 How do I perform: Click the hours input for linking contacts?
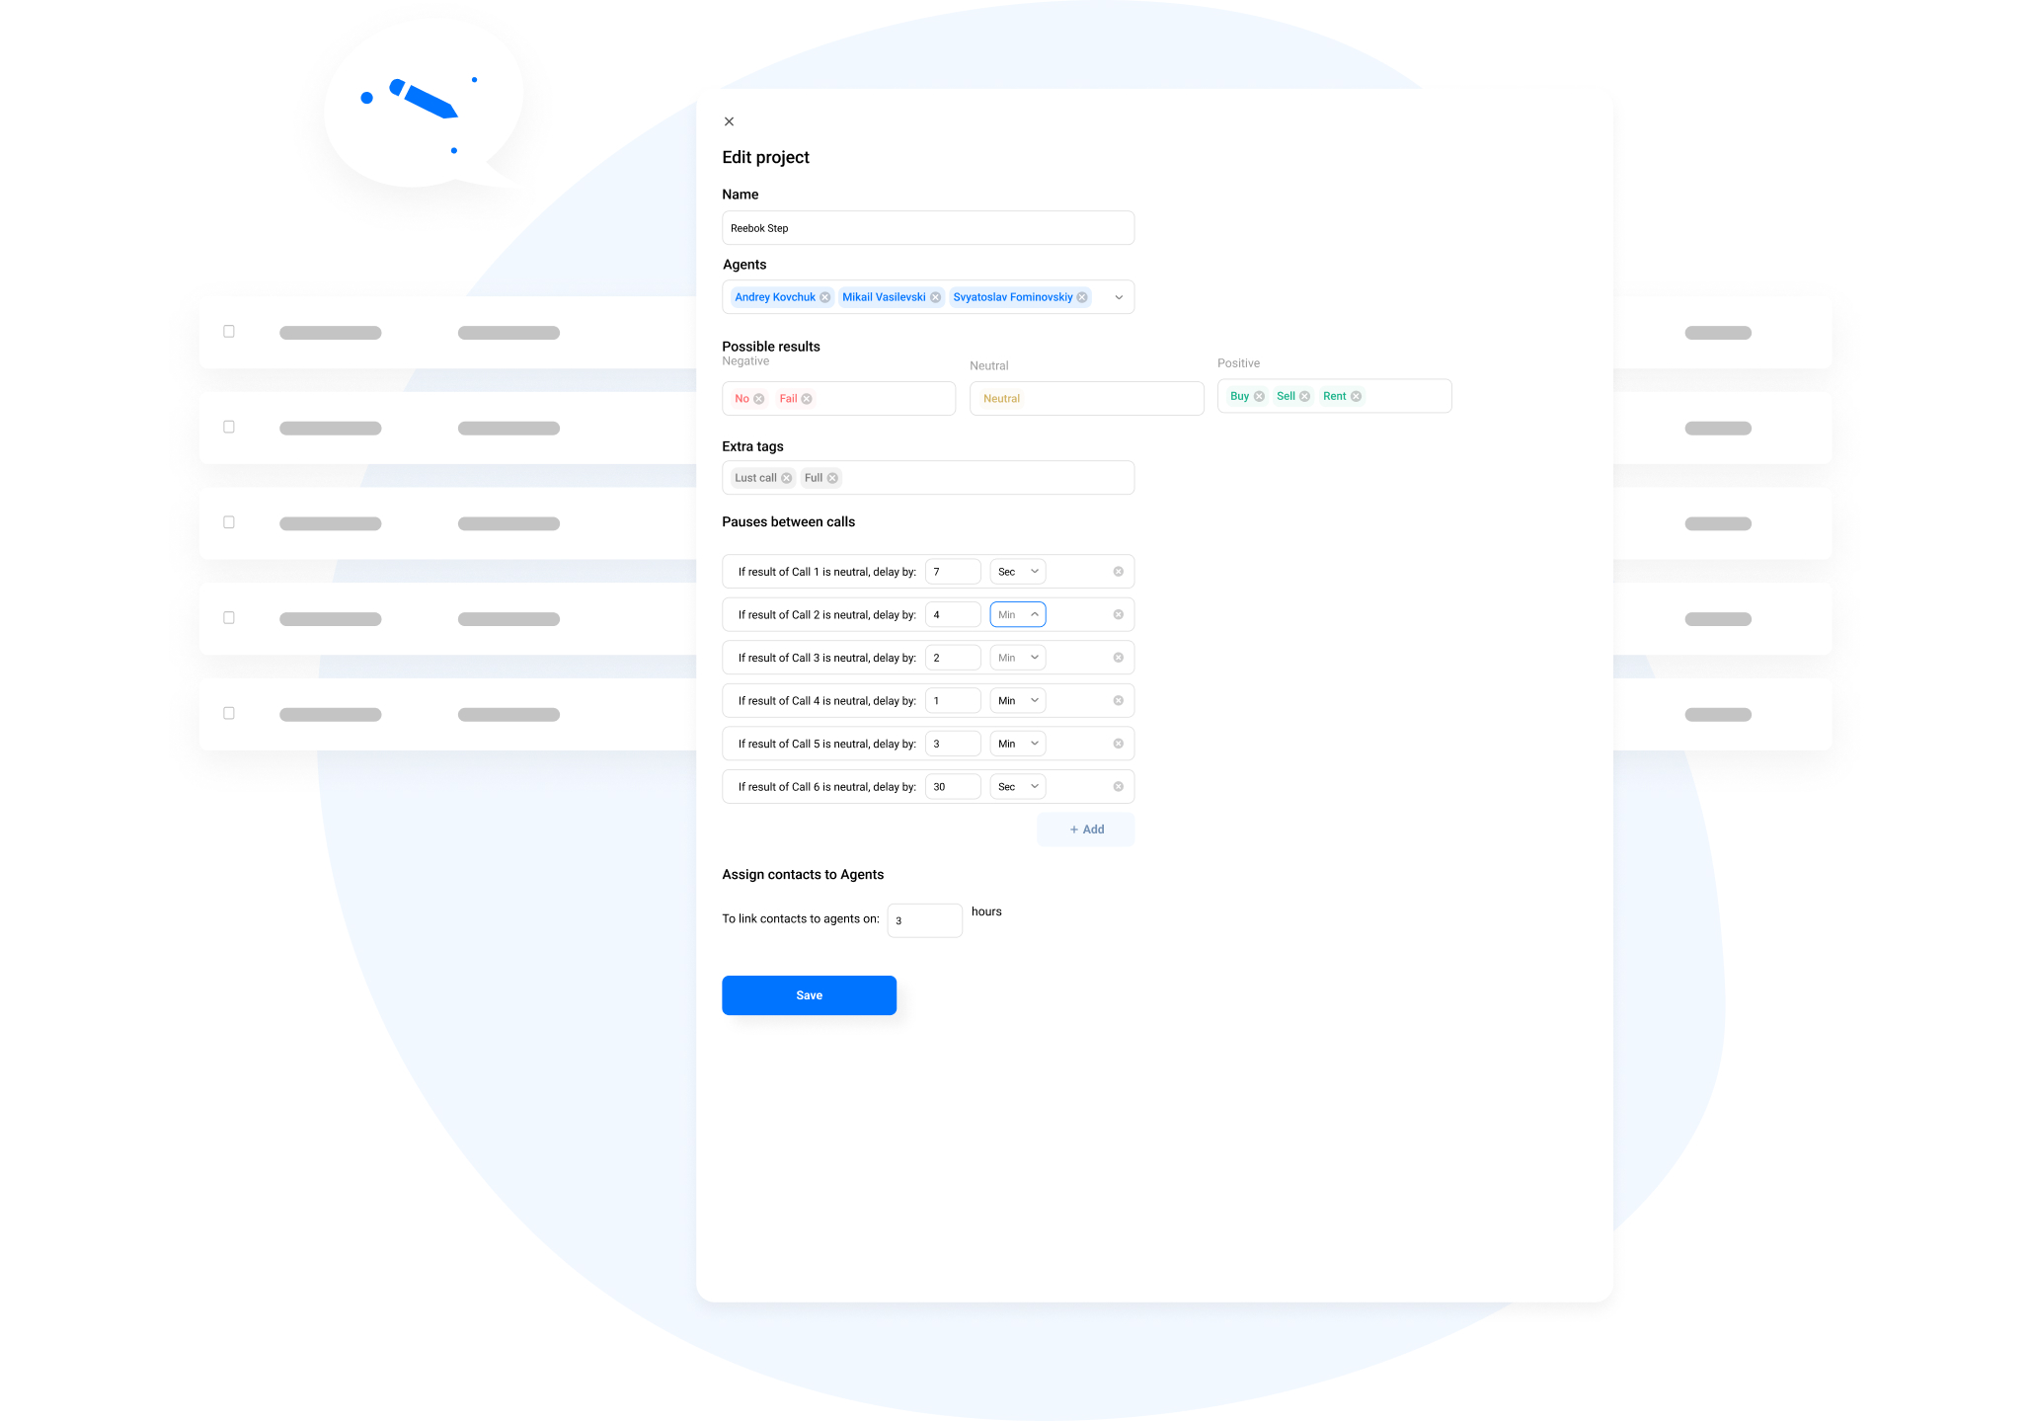tap(923, 920)
